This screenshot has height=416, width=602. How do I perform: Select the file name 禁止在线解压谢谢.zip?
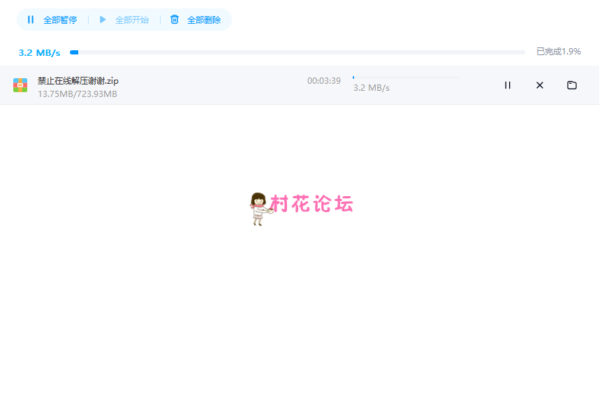(78, 80)
